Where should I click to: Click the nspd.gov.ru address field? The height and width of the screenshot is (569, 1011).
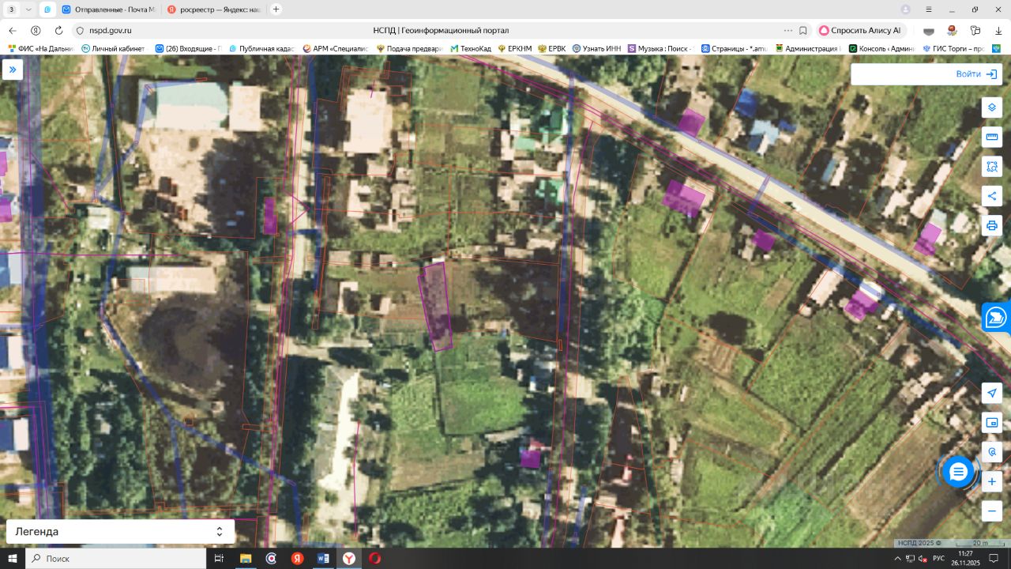tap(111, 30)
